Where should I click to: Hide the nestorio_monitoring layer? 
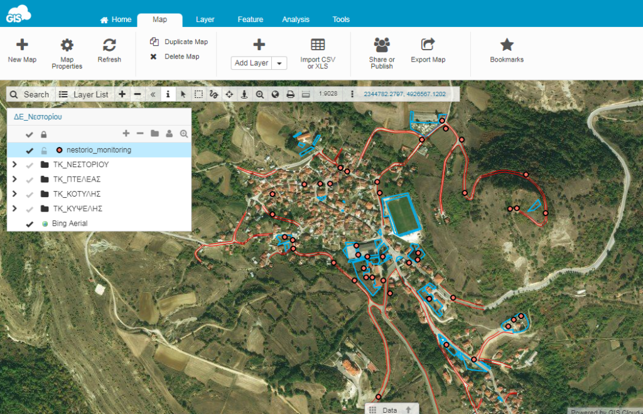click(x=30, y=150)
